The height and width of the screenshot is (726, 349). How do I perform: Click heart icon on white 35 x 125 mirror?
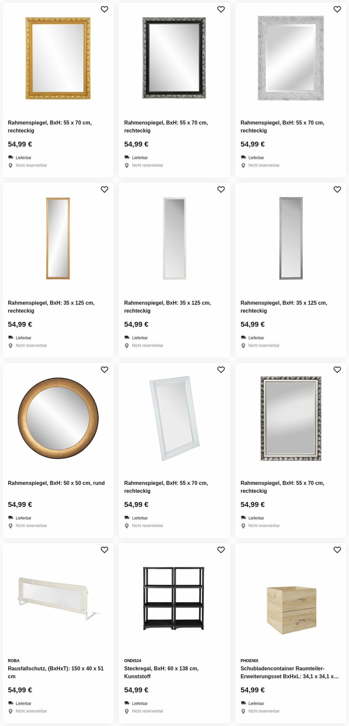[x=221, y=189]
